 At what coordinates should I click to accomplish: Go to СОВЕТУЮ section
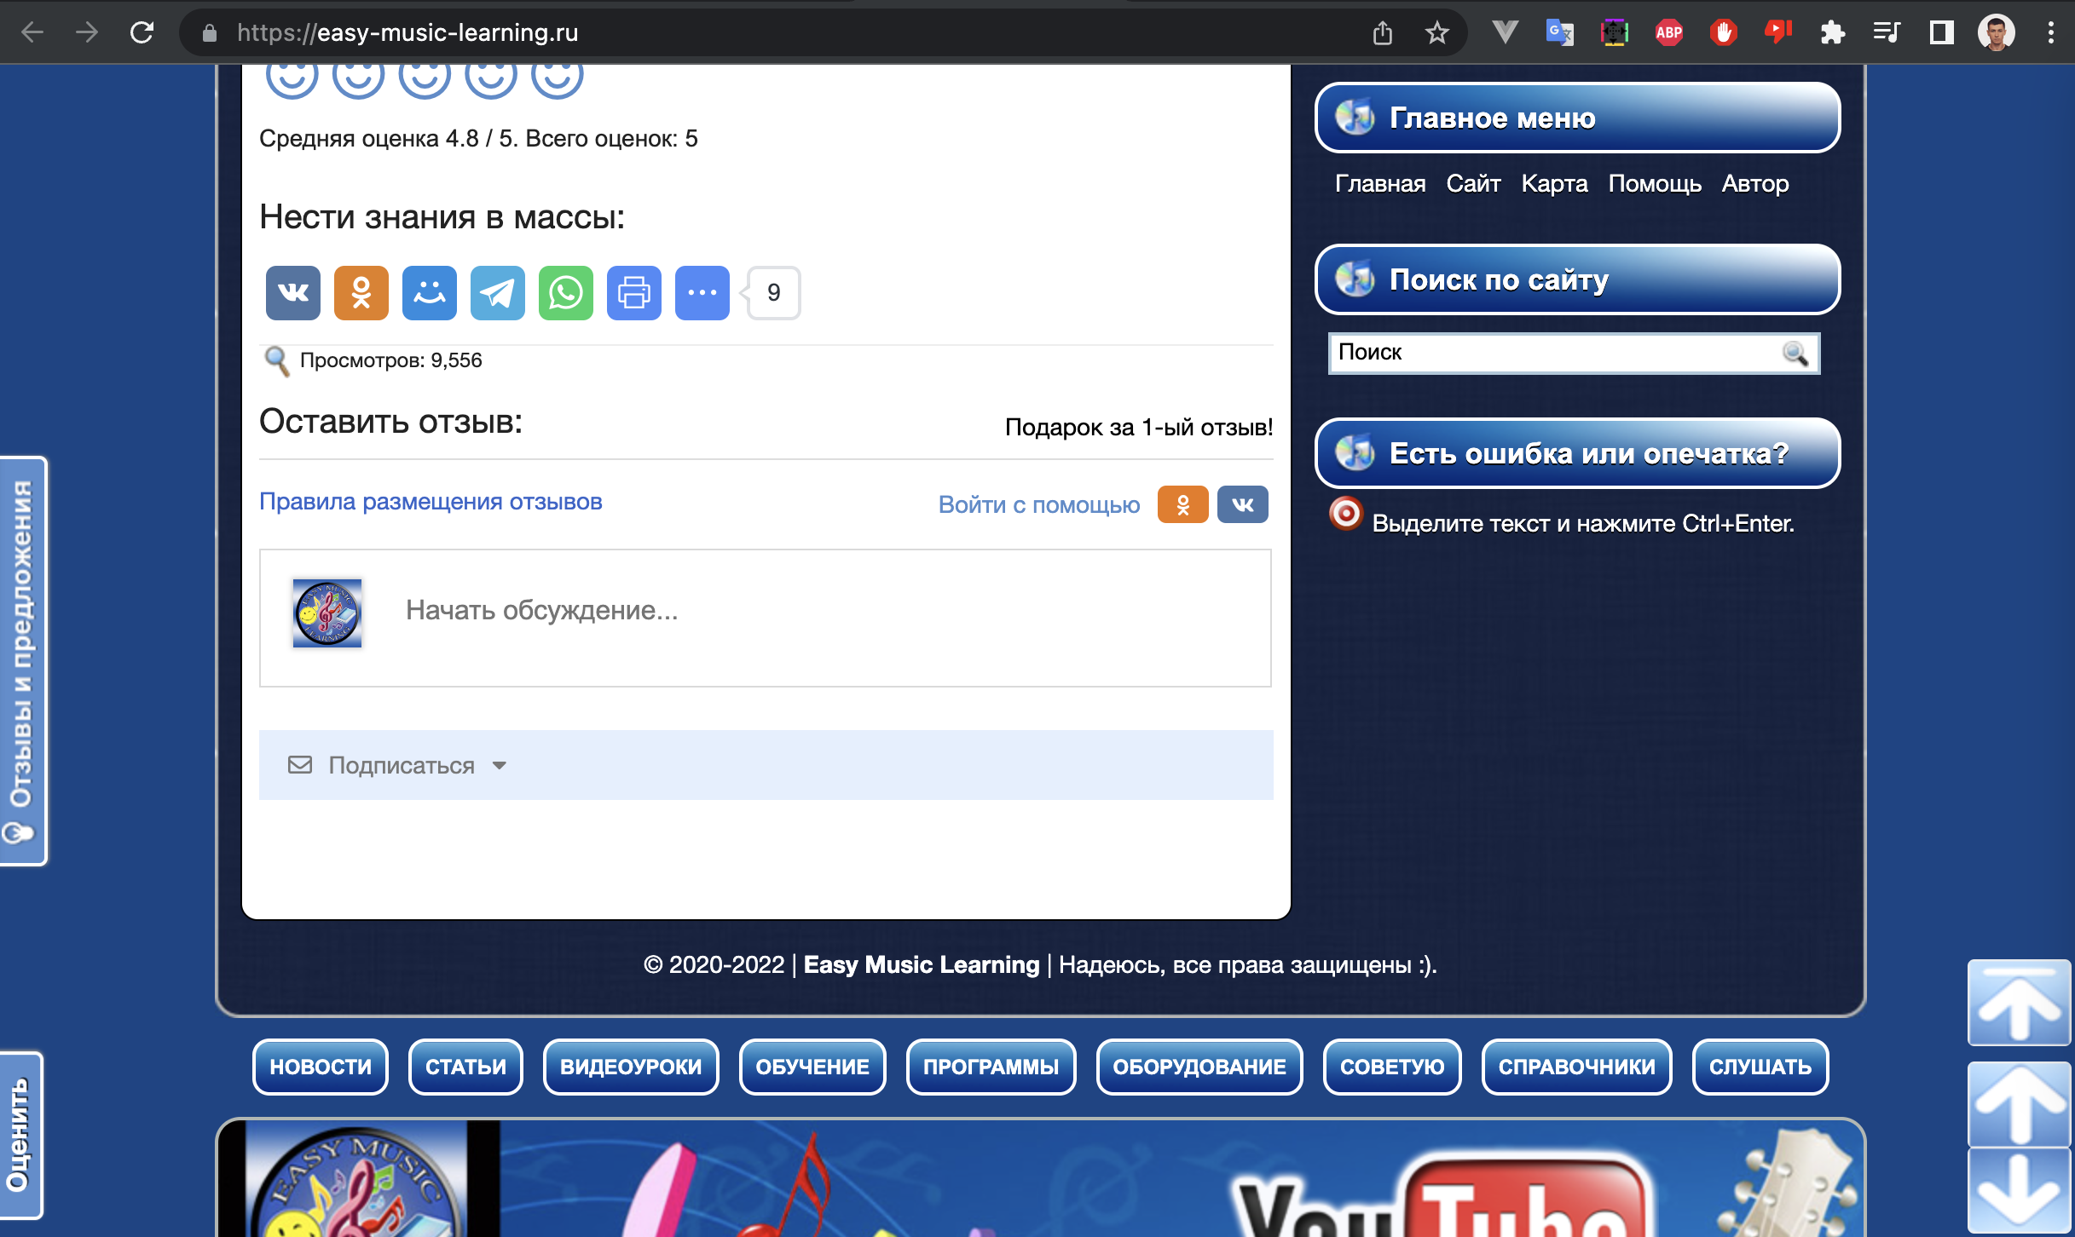point(1392,1067)
